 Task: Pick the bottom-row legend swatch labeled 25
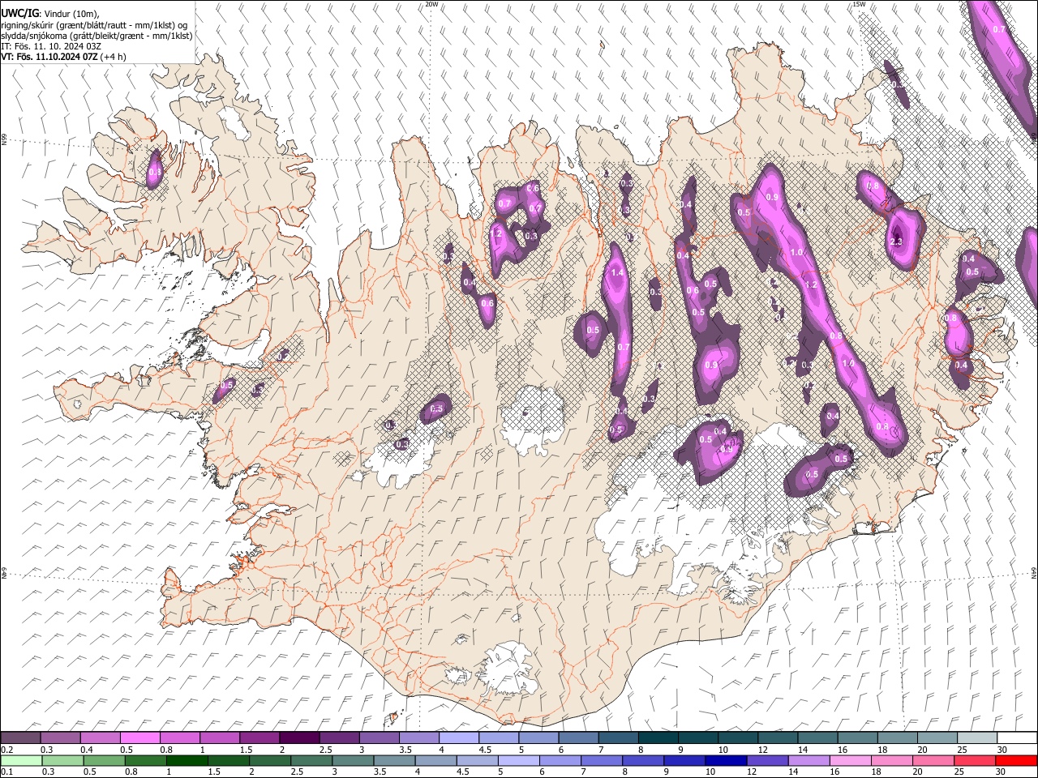tap(976, 760)
